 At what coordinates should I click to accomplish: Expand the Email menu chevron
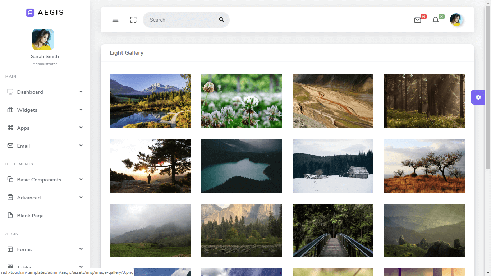[81, 146]
